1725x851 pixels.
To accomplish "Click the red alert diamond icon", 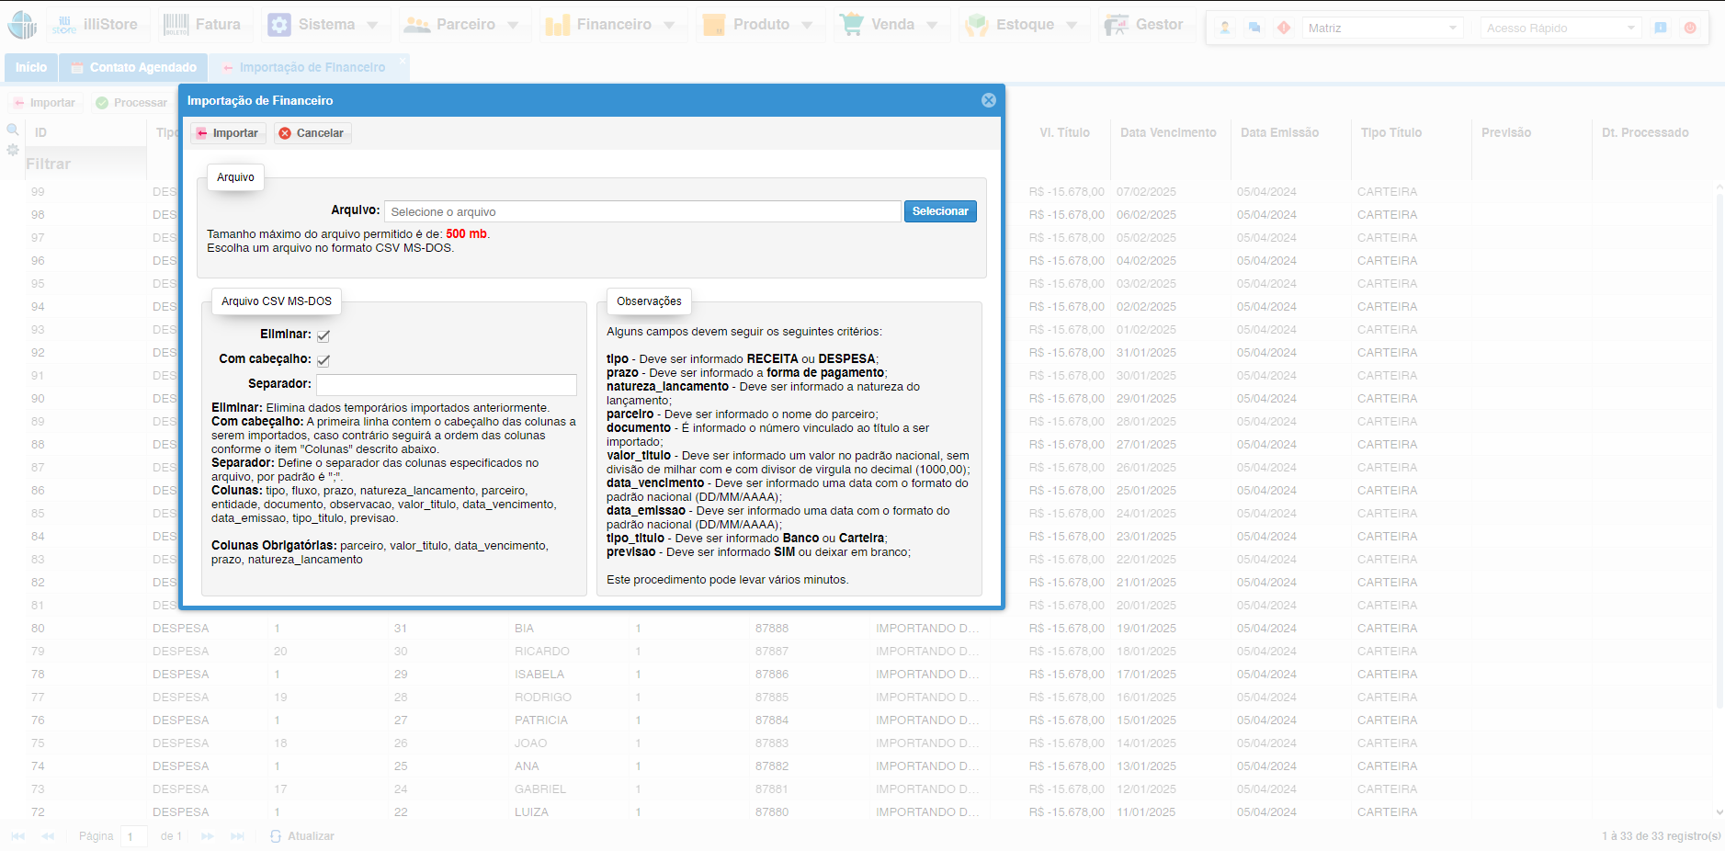I will coord(1284,28).
